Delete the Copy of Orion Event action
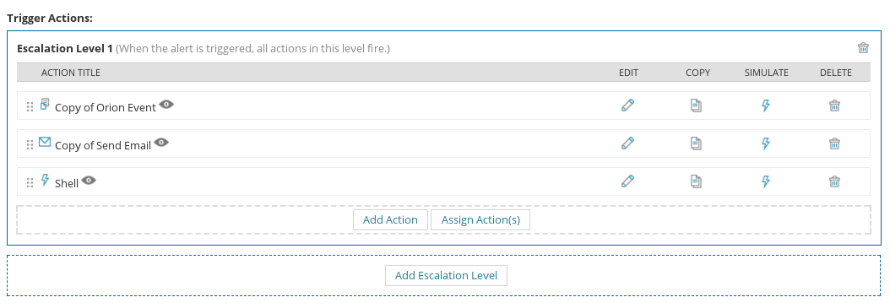 pyautogui.click(x=834, y=105)
